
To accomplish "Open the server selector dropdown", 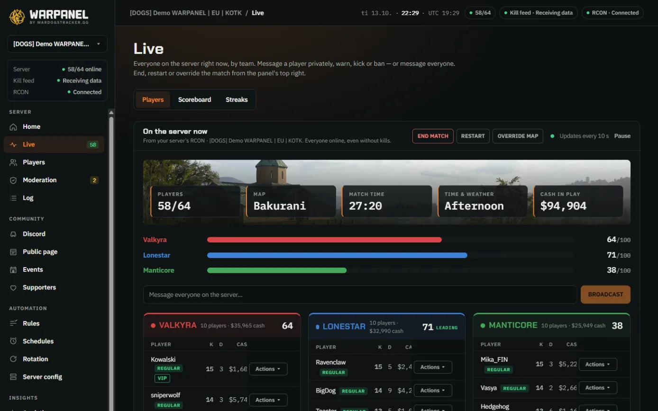I will point(57,44).
